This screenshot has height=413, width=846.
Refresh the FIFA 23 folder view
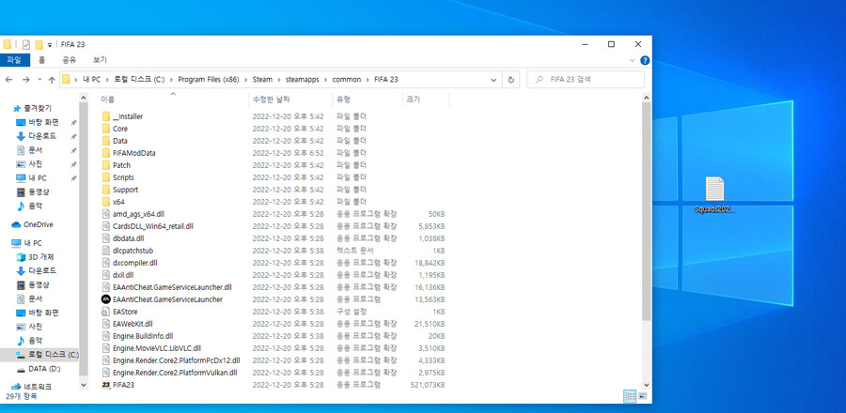pos(511,80)
